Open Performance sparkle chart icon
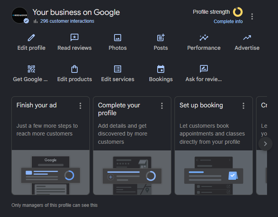The image size is (278, 217). coord(204,38)
